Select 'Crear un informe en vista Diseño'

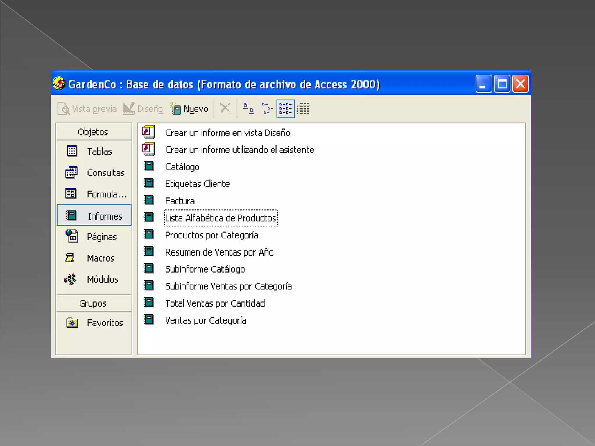click(227, 133)
